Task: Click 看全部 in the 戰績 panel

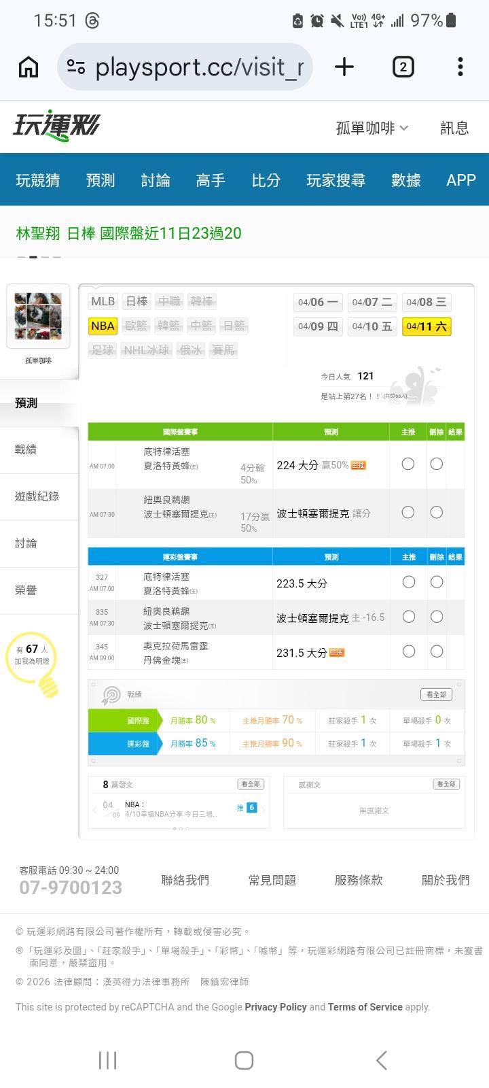Action: [436, 694]
